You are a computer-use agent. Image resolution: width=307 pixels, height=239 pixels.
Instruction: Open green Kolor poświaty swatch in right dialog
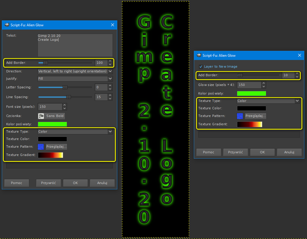click(251, 93)
